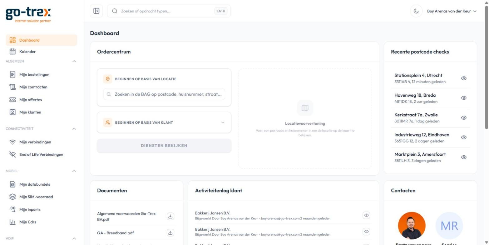Collapse the CONNECTIVITEIT section

74,129
